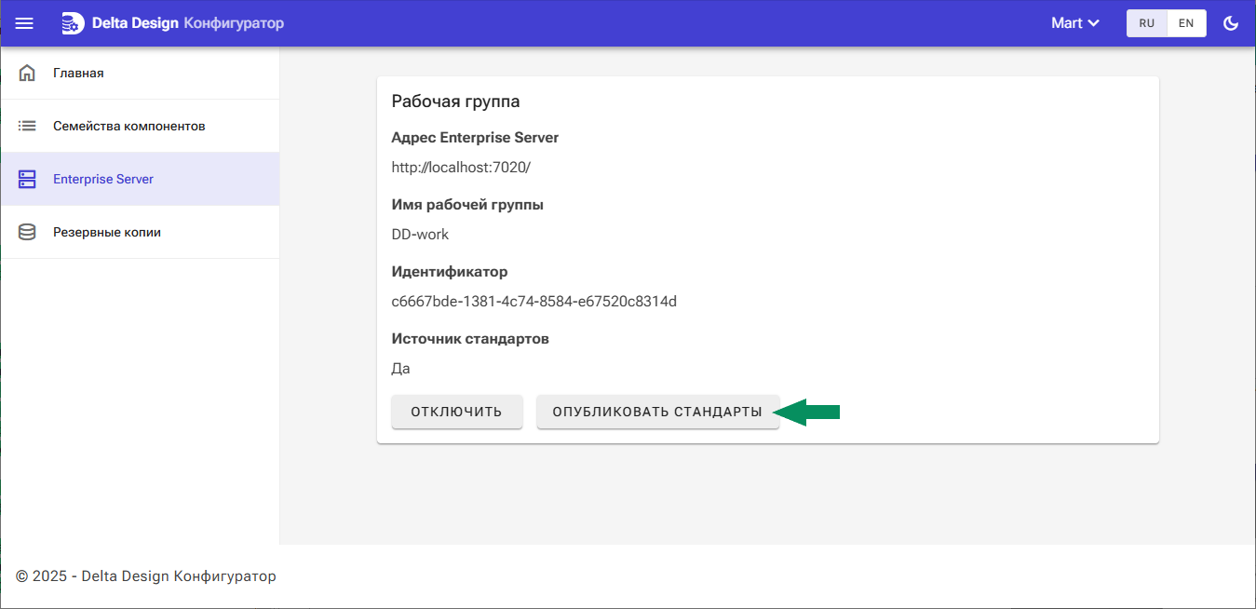The height and width of the screenshot is (609, 1256).
Task: Click the Delta Design Конфигуратор title
Action: [x=188, y=23]
